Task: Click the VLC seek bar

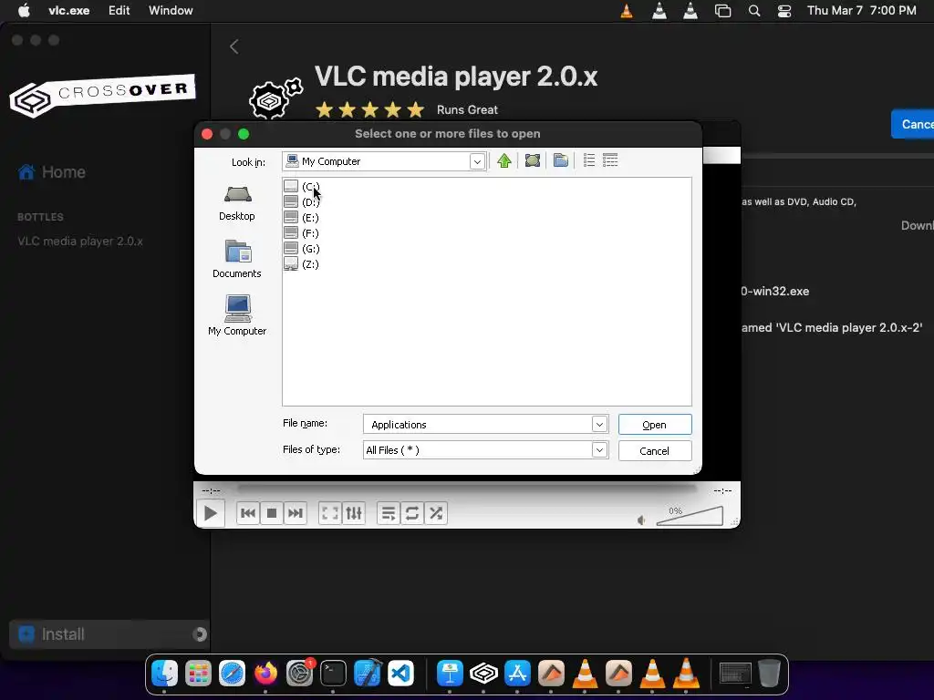Action: [467, 489]
